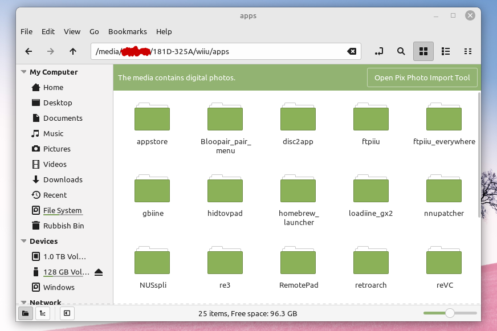Open the search files tool
Viewport: 497px width, 331px height.
[401, 51]
